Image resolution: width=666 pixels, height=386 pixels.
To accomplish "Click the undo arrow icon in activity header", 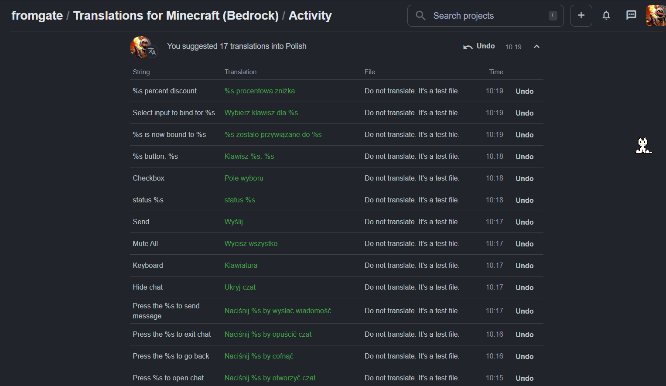I will [x=468, y=47].
